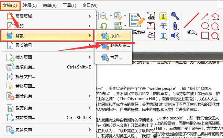Image resolution: width=223 pixels, height=138 pixels.
Task: Click 添加... in the background submenu
Action: pos(113,35)
